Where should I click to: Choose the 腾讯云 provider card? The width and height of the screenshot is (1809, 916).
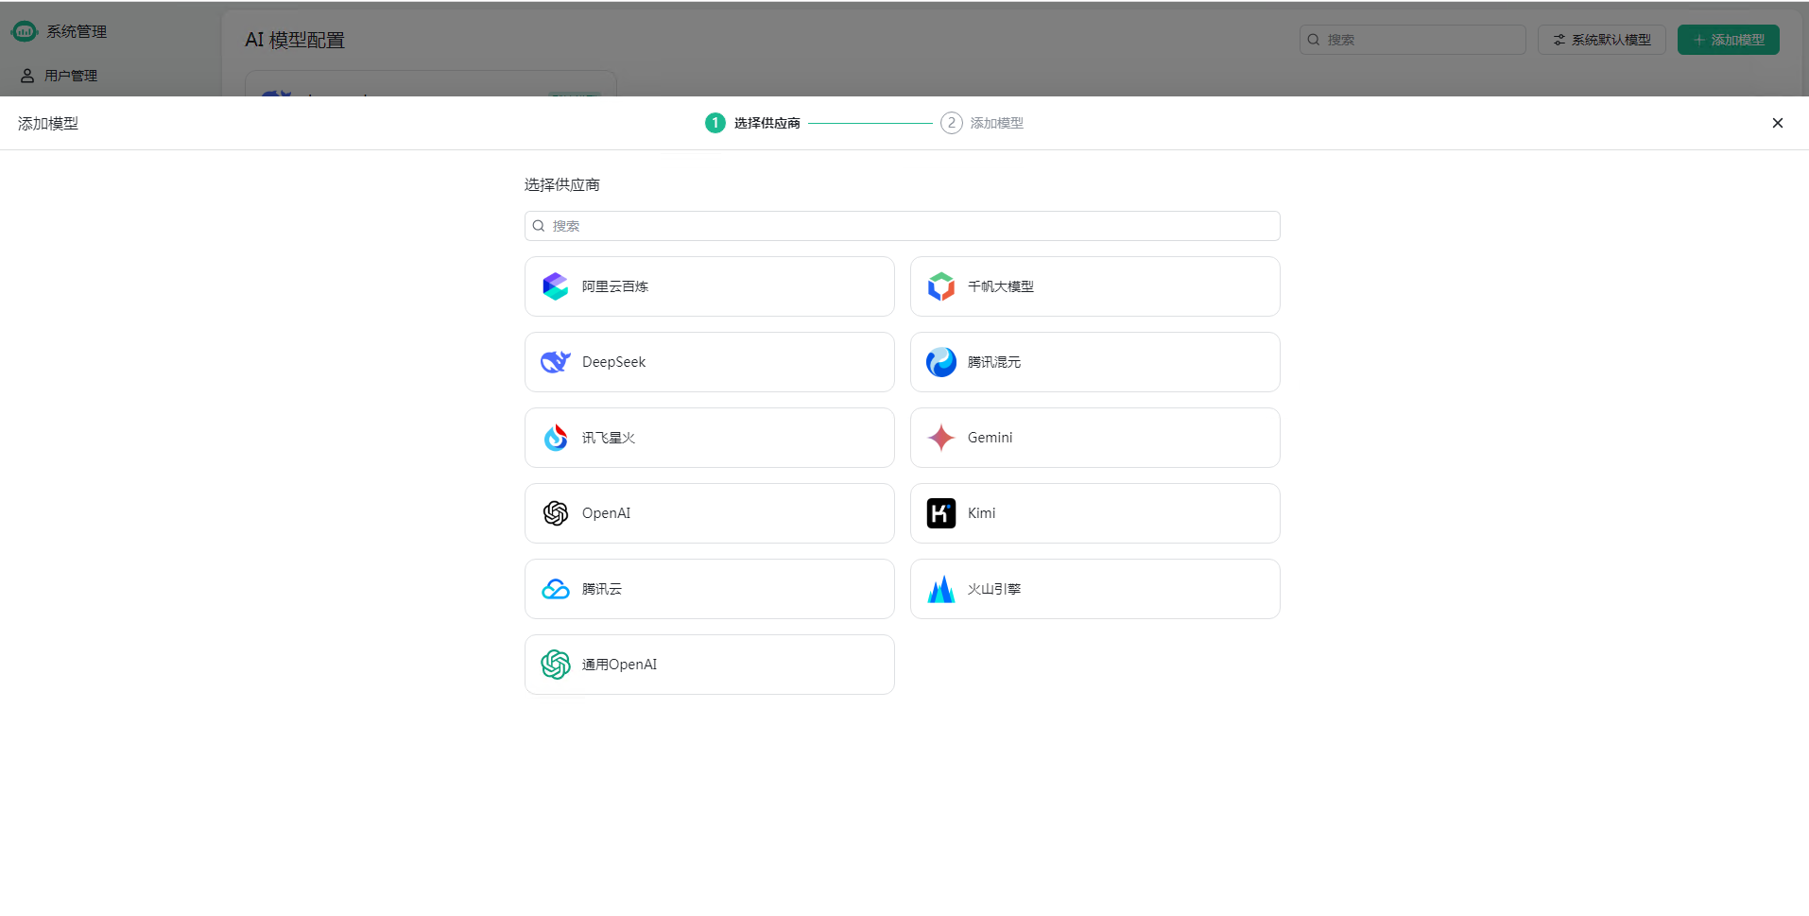point(709,589)
